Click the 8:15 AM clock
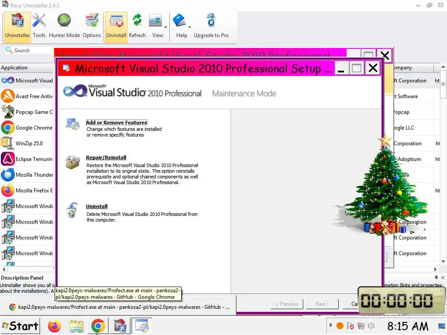Viewport: 447px width, 335px height. point(408,326)
